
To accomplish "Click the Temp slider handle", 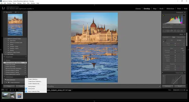I will tap(175, 43).
